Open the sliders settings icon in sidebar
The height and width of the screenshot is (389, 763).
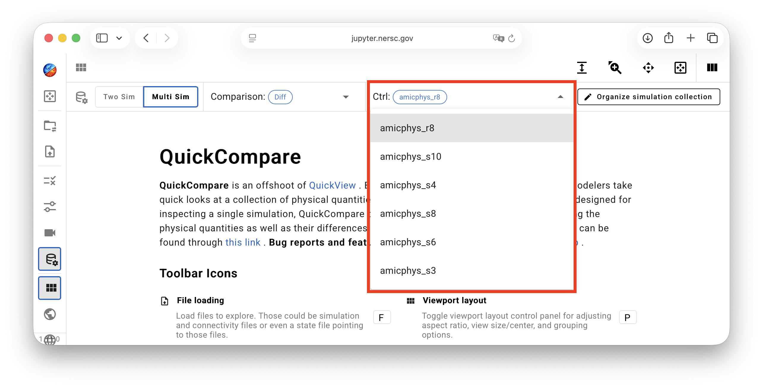point(50,207)
